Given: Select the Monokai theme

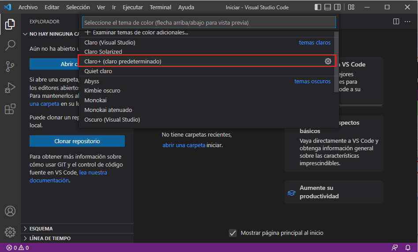Looking at the screenshot, I should click(207, 100).
